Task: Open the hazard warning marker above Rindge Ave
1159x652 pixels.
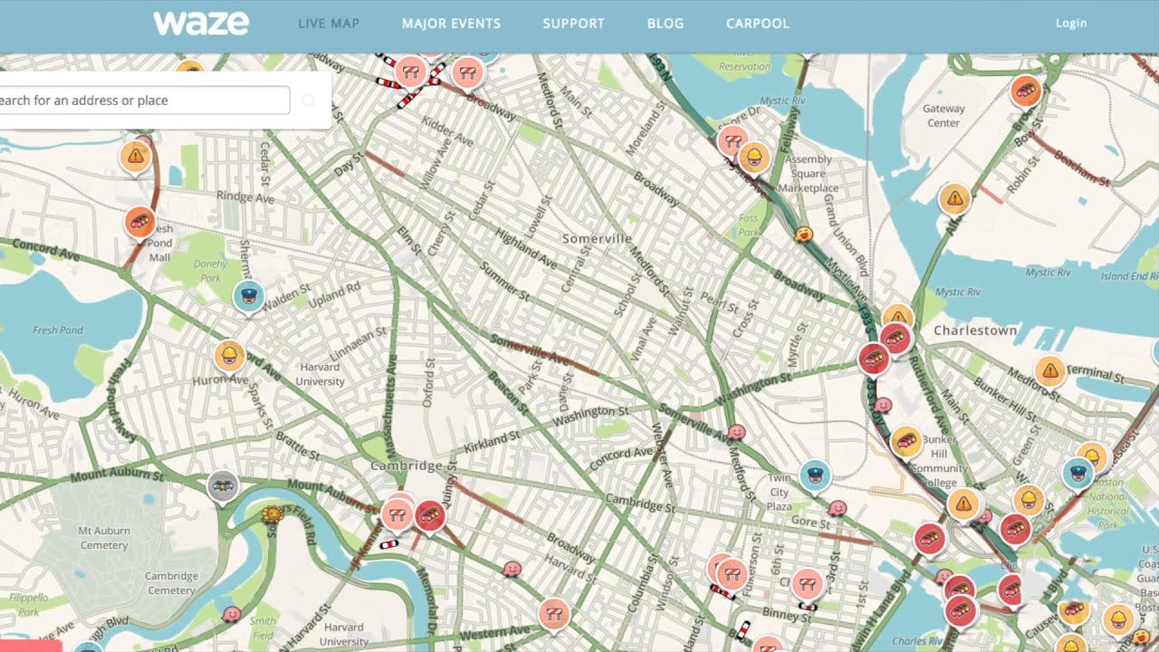Action: point(136,158)
